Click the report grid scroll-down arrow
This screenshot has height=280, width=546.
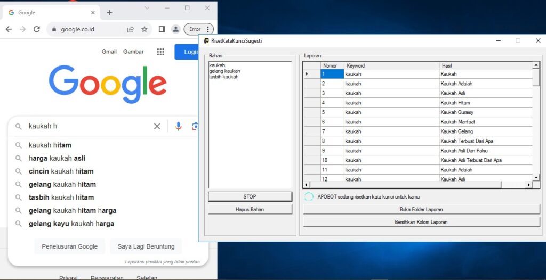(x=536, y=177)
